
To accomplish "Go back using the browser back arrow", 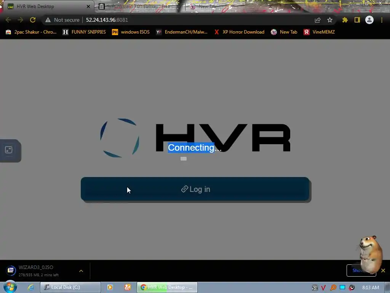I will 8,20.
